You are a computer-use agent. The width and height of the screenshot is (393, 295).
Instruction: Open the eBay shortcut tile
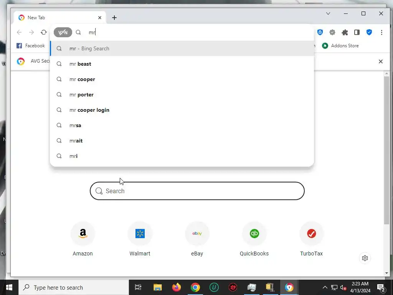(197, 239)
